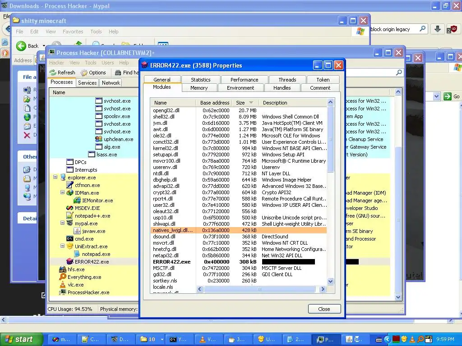This screenshot has height=346, width=462.
Task: Click the hfs.exe process icon
Action: pyautogui.click(x=63, y=269)
